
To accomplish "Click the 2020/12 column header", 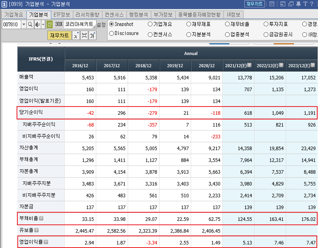I will (206, 66).
